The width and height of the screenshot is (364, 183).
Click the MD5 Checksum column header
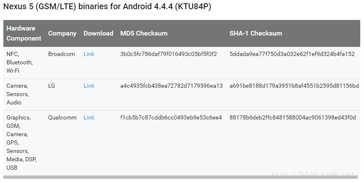[144, 33]
